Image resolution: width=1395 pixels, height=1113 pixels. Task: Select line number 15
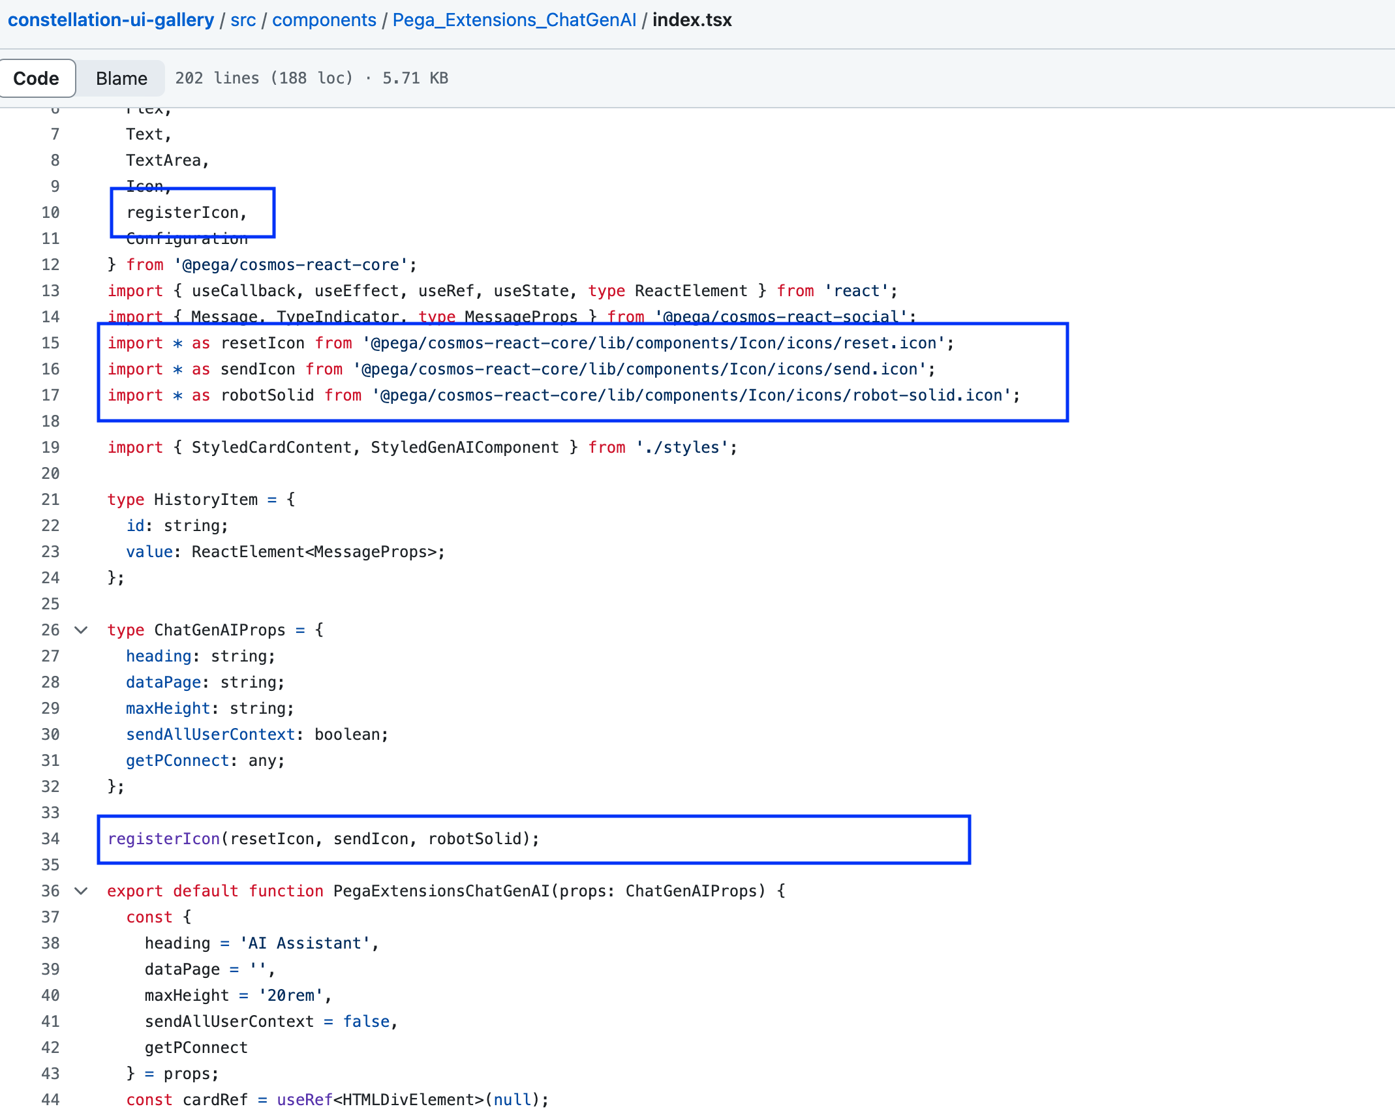click(x=50, y=343)
